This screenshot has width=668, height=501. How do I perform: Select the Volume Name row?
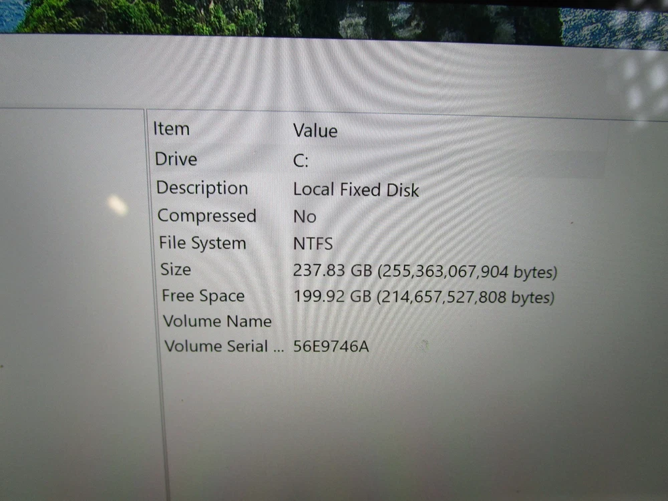pos(217,321)
